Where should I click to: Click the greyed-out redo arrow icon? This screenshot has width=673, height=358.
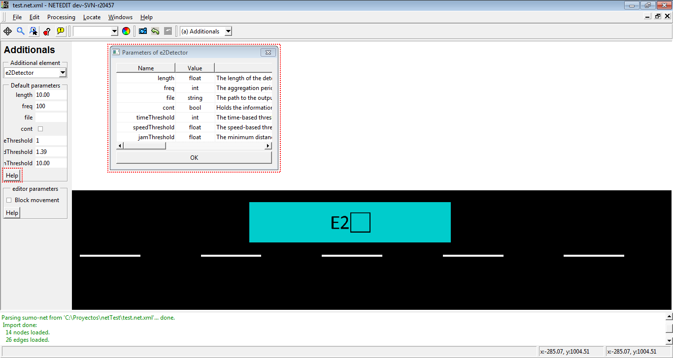point(168,31)
